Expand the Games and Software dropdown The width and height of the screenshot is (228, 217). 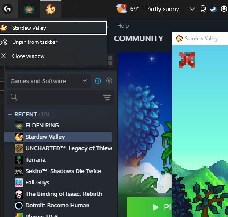click(49, 81)
